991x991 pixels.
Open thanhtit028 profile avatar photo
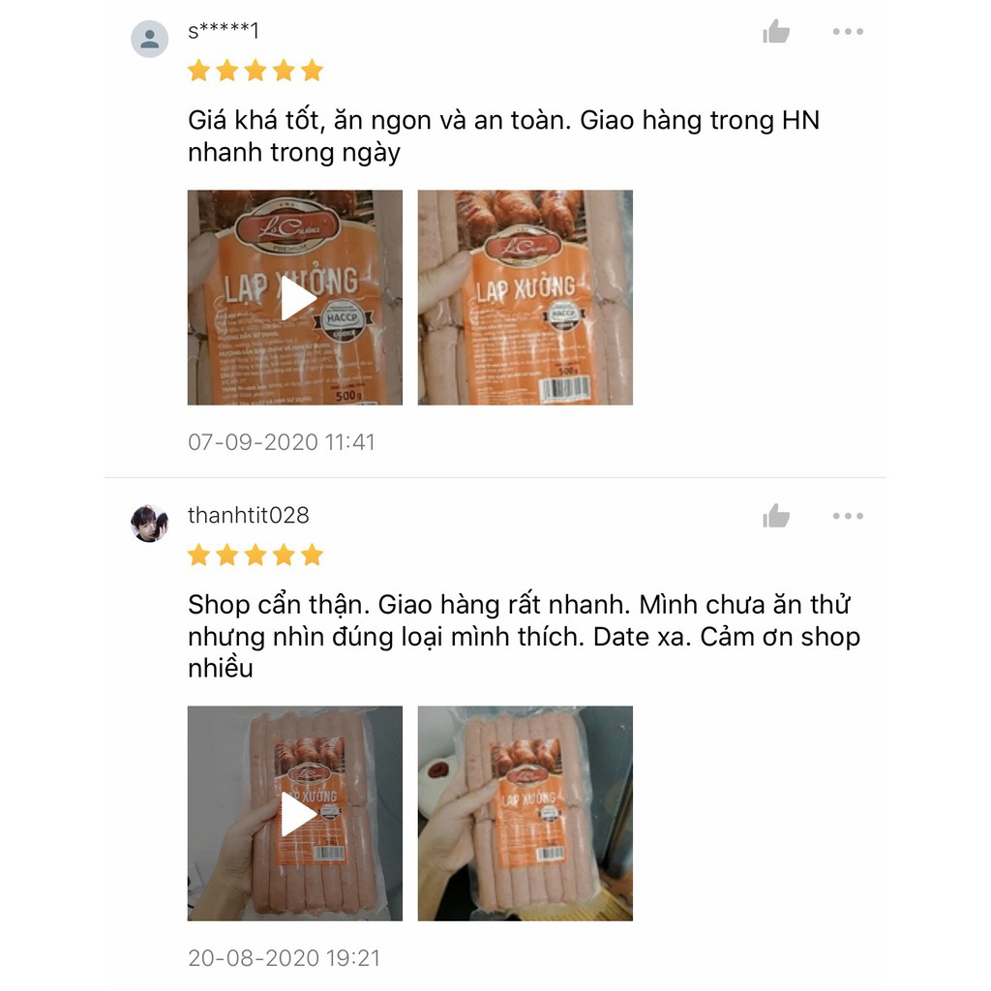pos(150,524)
